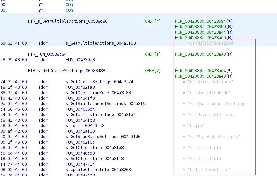Go to function FUN_0042af30
The image size is (277, 176).
click(x=80, y=131)
